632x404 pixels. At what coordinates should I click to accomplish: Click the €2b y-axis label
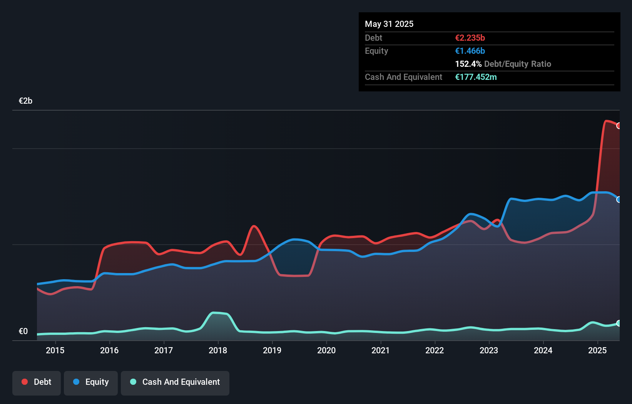pos(25,101)
